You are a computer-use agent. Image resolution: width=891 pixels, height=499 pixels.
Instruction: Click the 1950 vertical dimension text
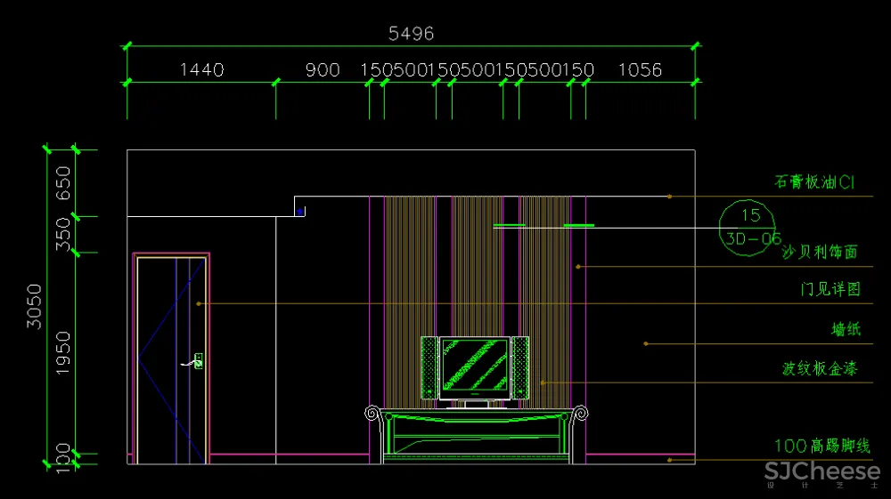coord(63,352)
